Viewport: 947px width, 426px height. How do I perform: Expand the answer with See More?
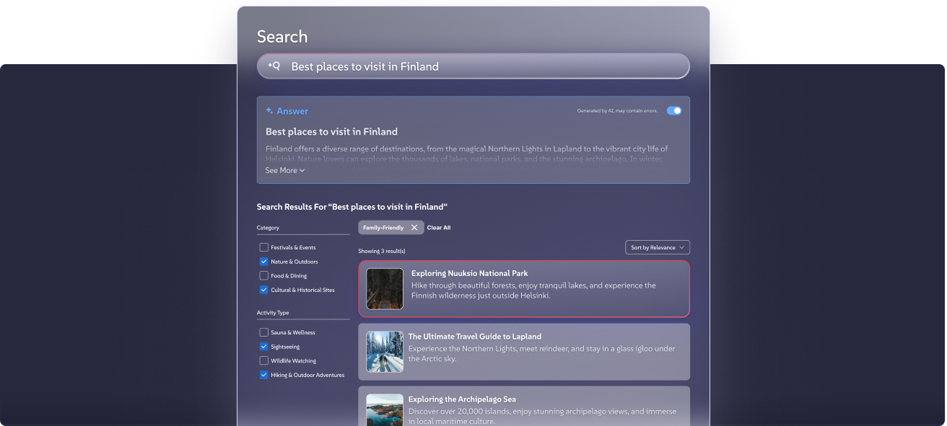pos(284,171)
